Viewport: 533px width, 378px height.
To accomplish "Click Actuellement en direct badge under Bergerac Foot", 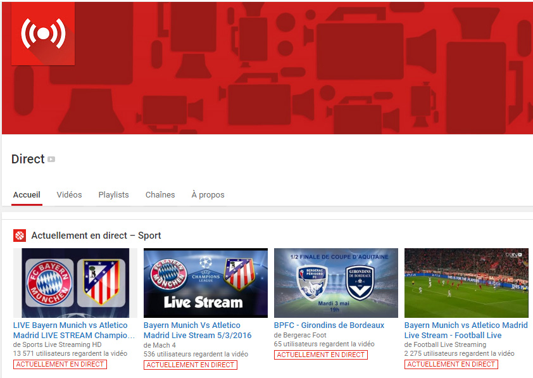I will click(x=321, y=355).
